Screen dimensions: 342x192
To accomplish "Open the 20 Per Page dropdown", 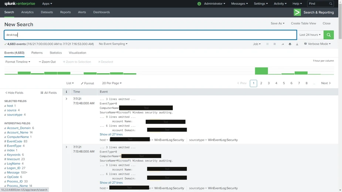I will (x=112, y=83).
